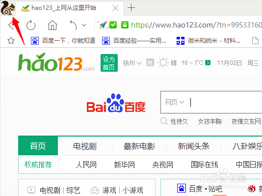Go back with the back arrow
This screenshot has width=262, height=196.
pos(11,26)
